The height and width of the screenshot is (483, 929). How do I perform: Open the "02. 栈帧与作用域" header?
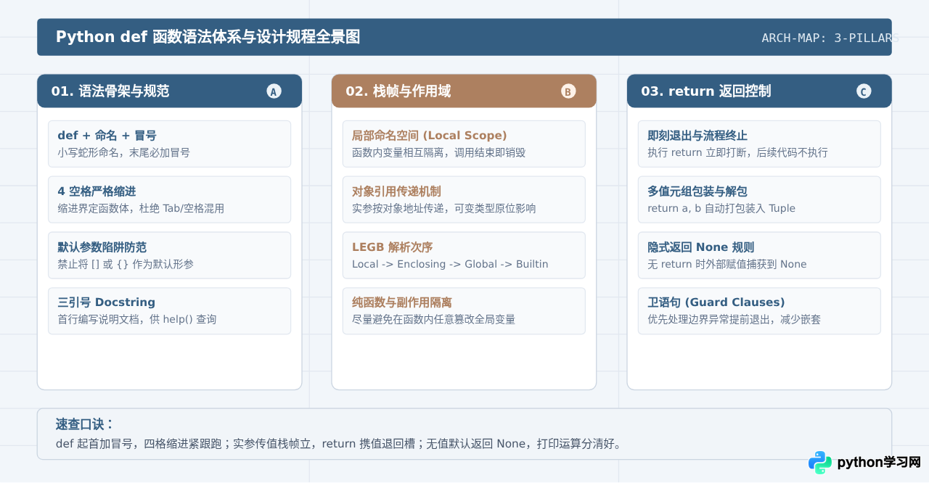(464, 91)
